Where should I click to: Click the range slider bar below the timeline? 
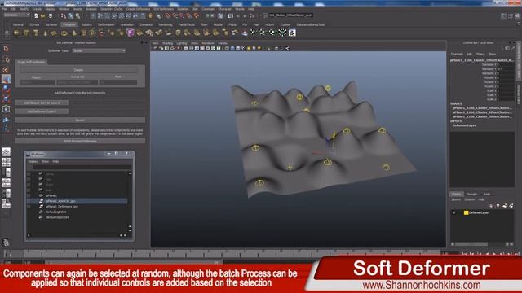(133, 262)
